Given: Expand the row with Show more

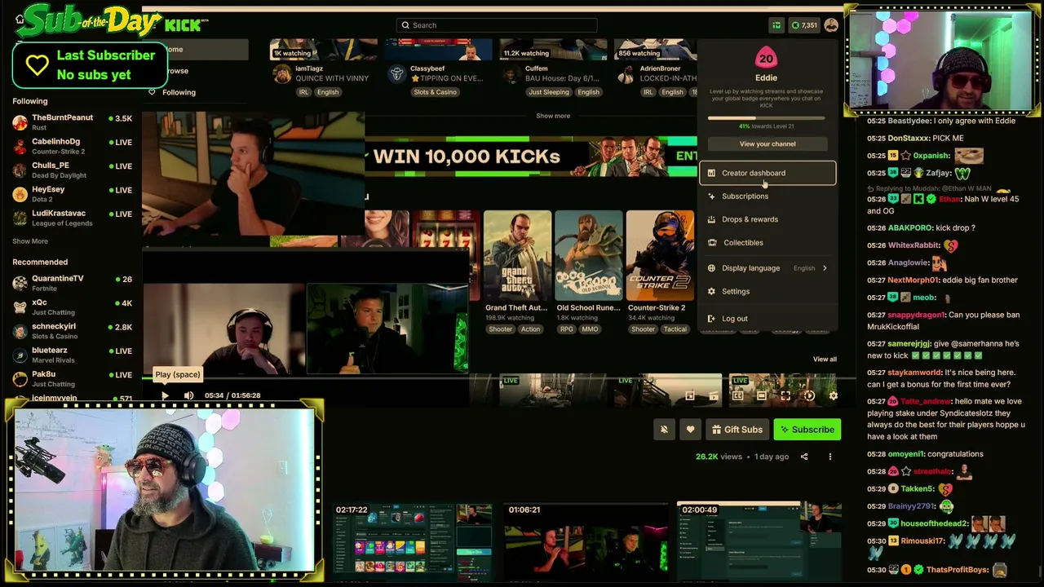Looking at the screenshot, I should click(553, 116).
